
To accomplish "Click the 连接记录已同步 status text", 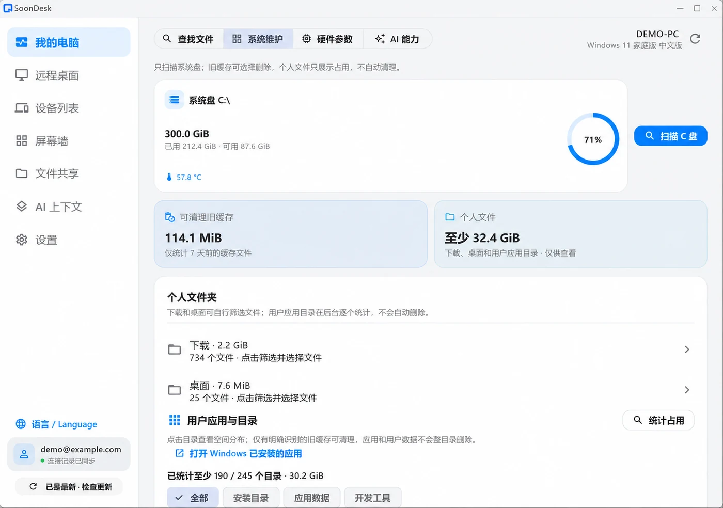I will pos(71,461).
